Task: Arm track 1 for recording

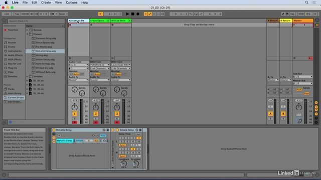Action: coord(75,122)
